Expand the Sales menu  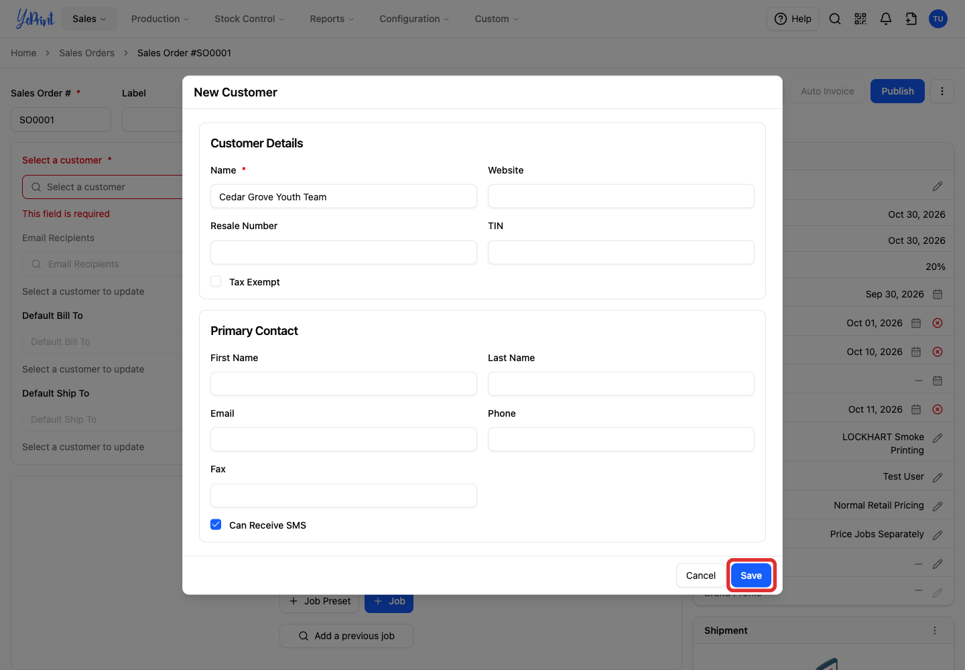(x=90, y=19)
